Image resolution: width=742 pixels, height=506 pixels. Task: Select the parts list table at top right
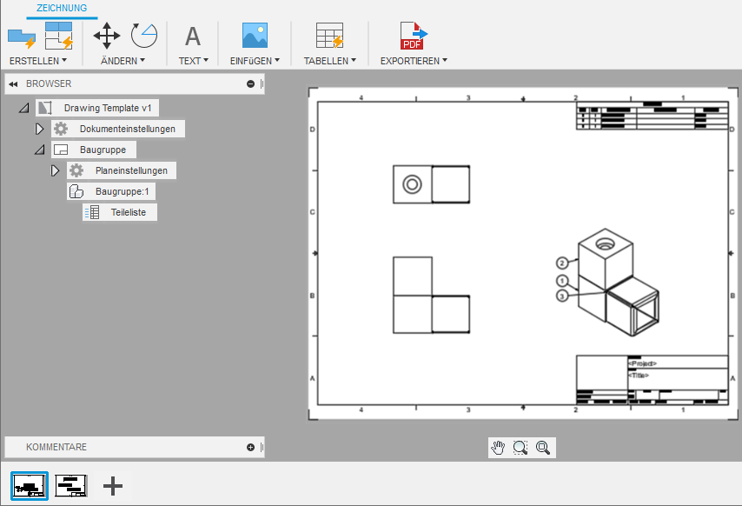tap(653, 116)
